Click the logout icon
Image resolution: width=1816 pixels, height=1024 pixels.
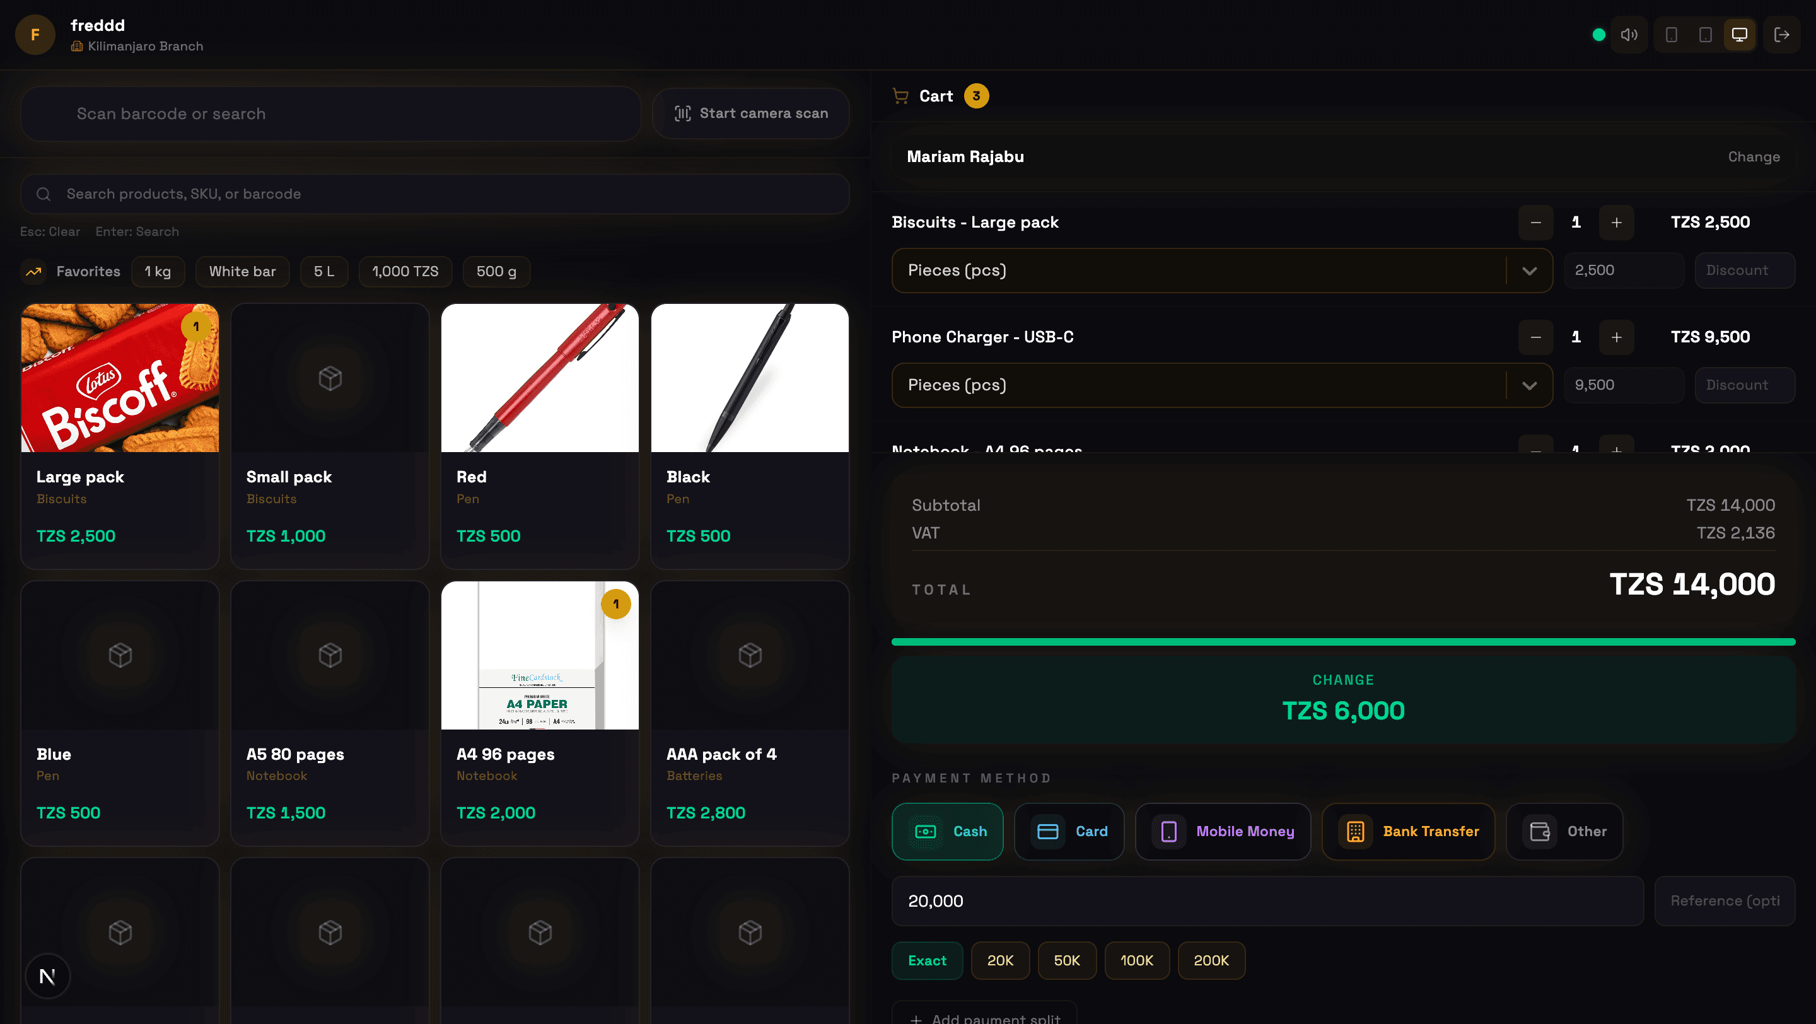tap(1781, 35)
